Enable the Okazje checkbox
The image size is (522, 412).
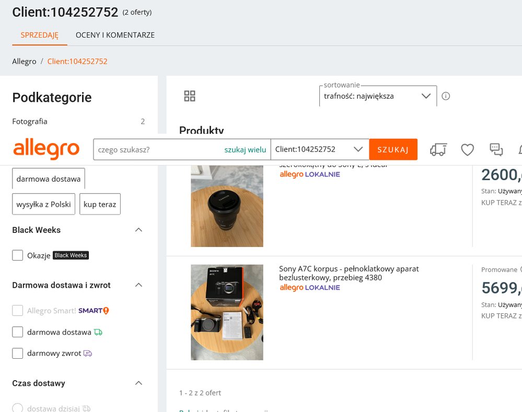tap(18, 255)
